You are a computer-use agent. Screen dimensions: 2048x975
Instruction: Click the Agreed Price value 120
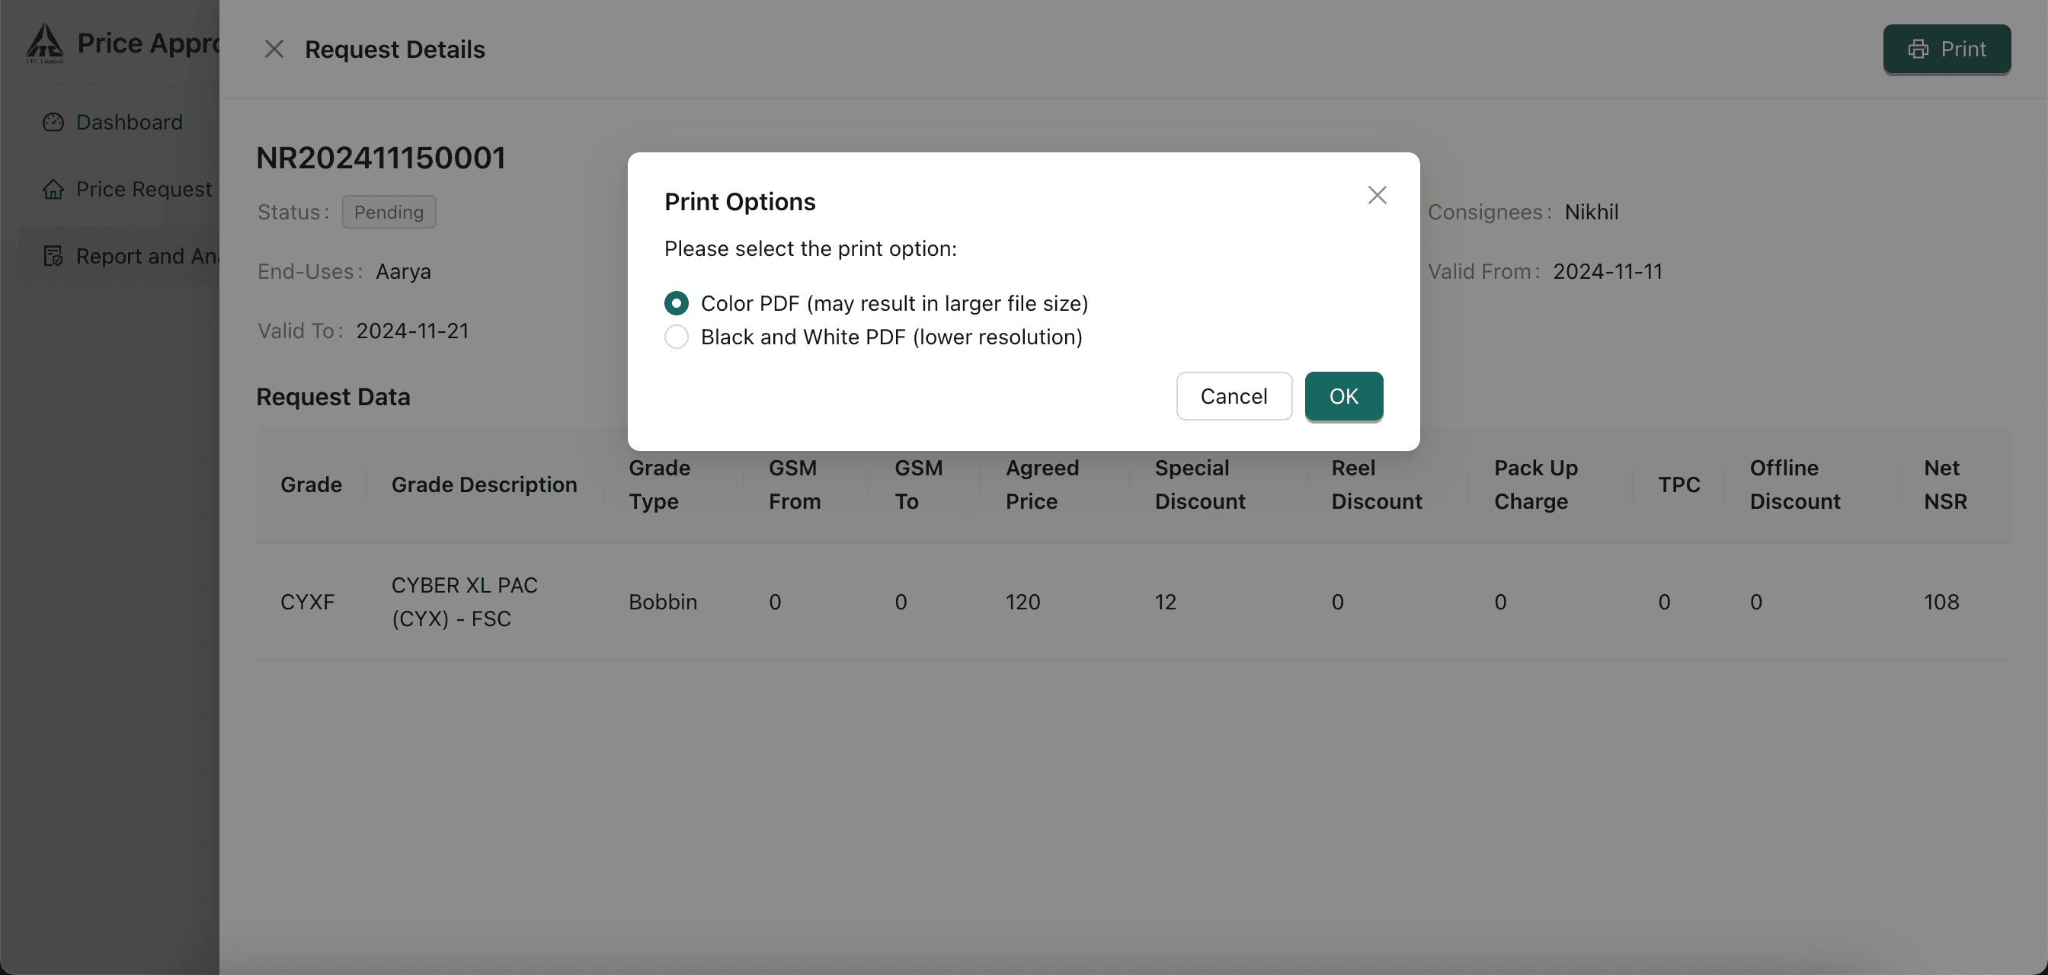click(x=1022, y=602)
